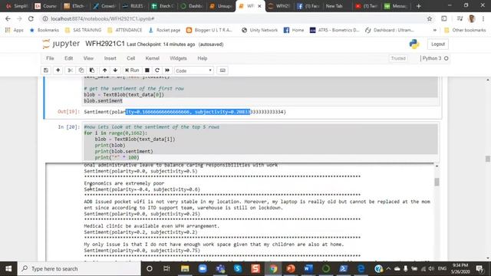
Task: Open the command palette keyboard icon
Action: coord(222,71)
